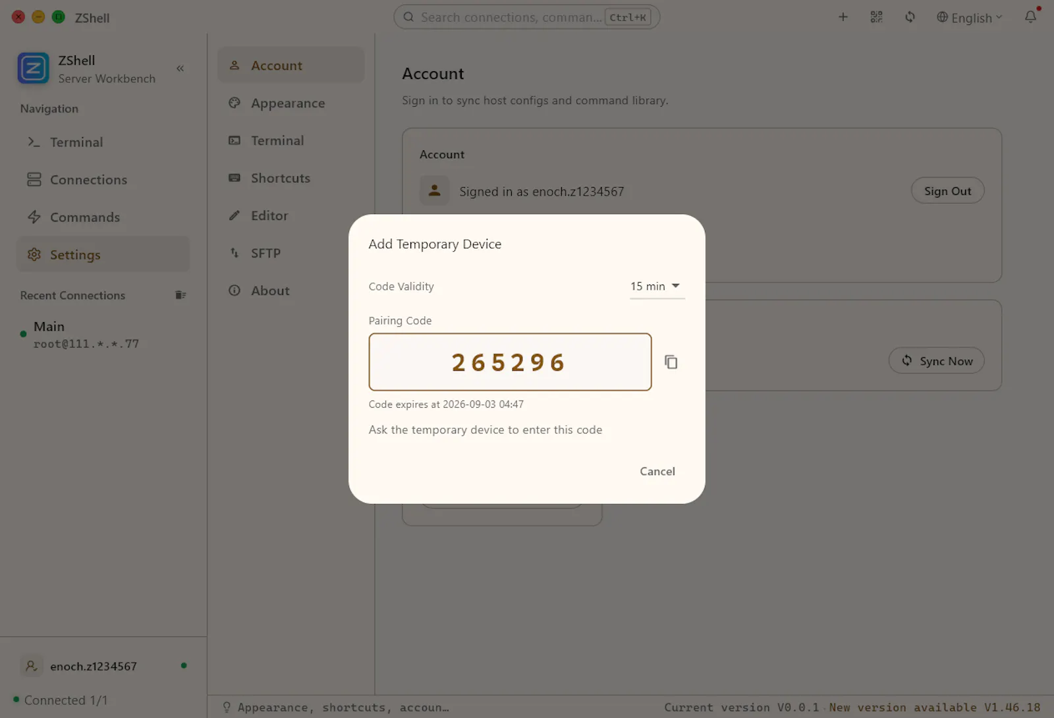
Task: Click the Sign Out button
Action: tap(947, 191)
